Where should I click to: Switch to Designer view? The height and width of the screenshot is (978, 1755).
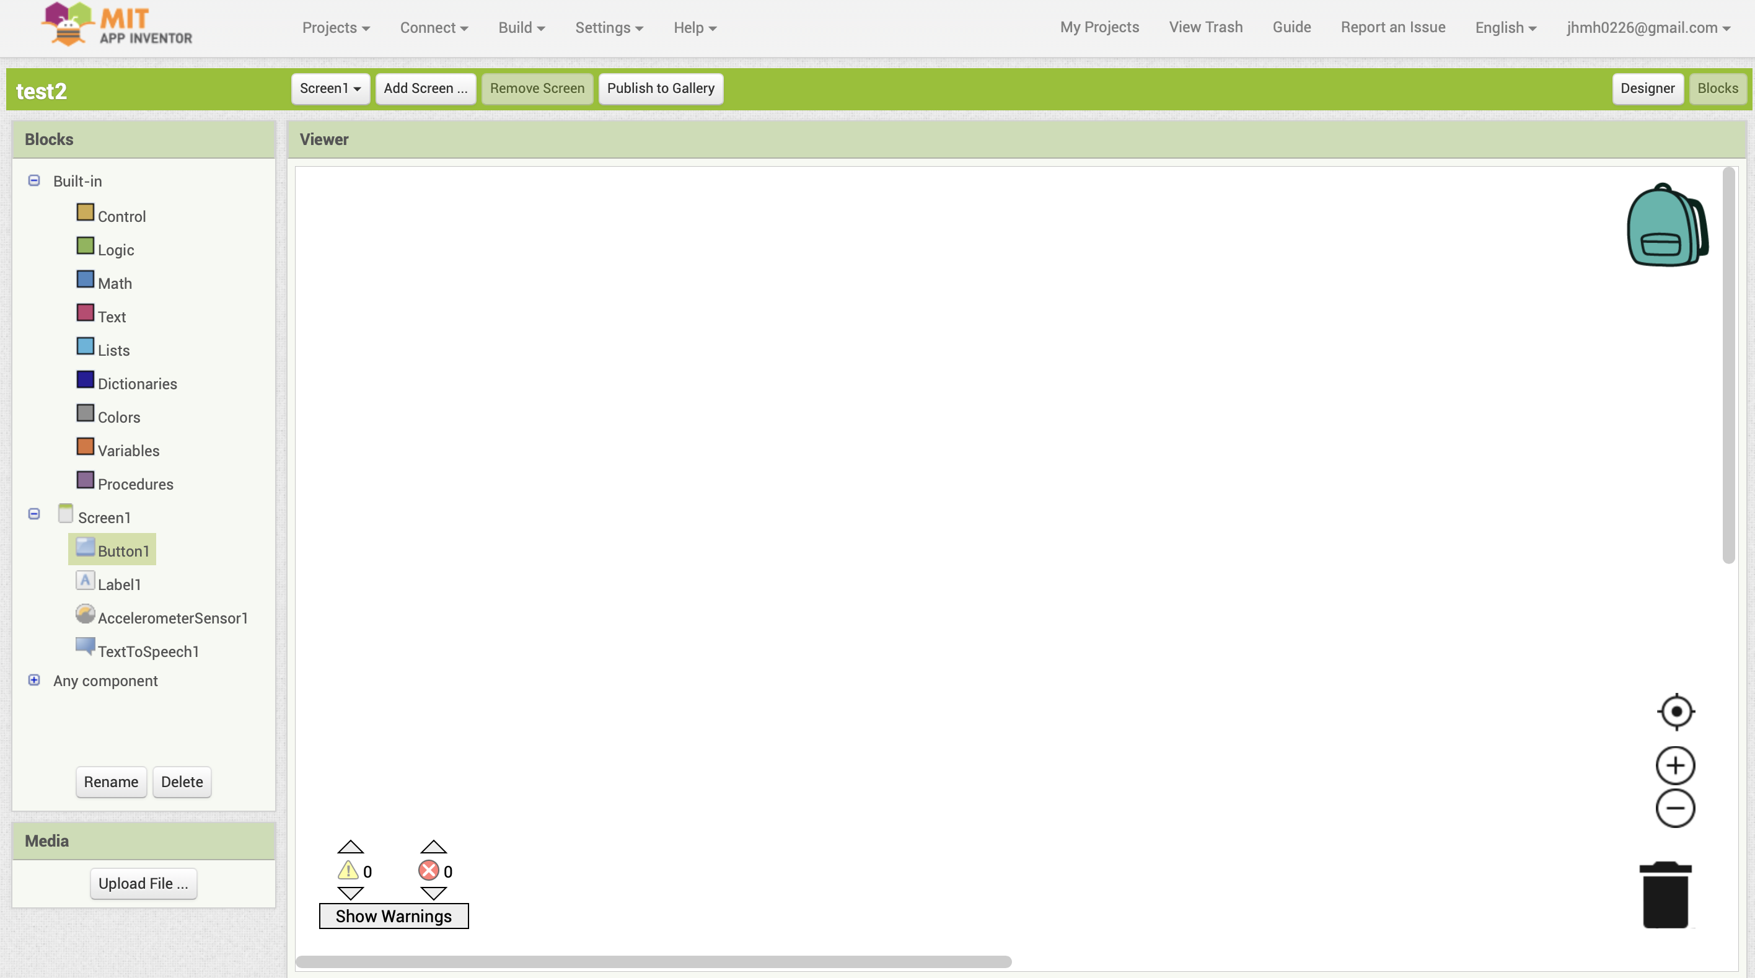[1647, 88]
